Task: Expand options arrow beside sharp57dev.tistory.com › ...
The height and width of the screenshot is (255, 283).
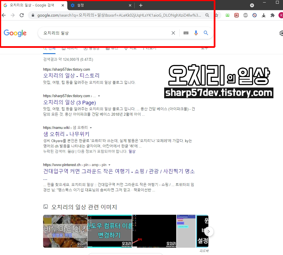Action: (99, 96)
